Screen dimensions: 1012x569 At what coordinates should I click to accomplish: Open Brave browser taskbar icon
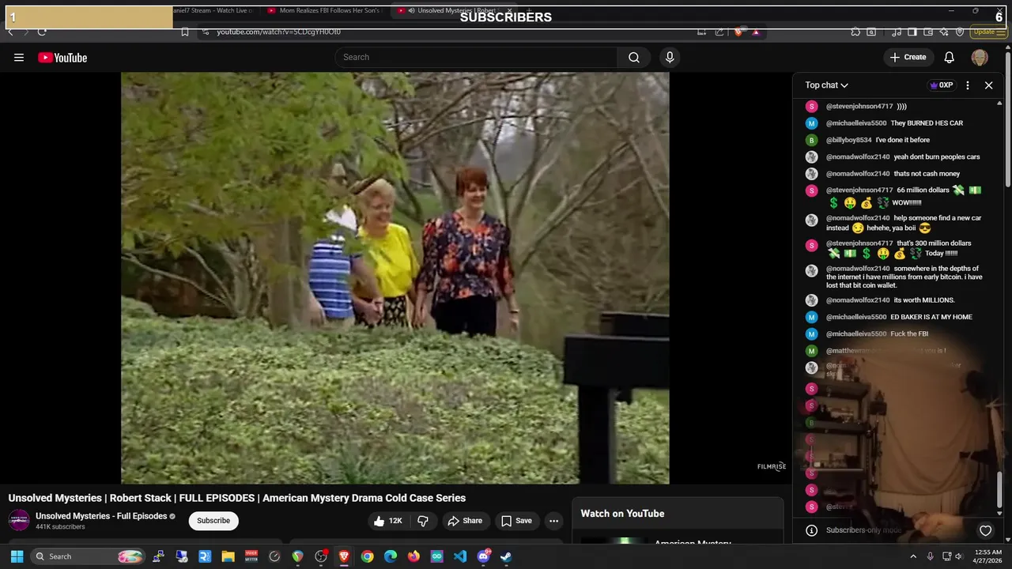coord(344,556)
